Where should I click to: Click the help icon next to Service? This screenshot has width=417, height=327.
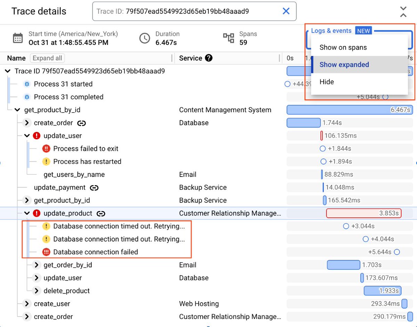[x=208, y=58]
